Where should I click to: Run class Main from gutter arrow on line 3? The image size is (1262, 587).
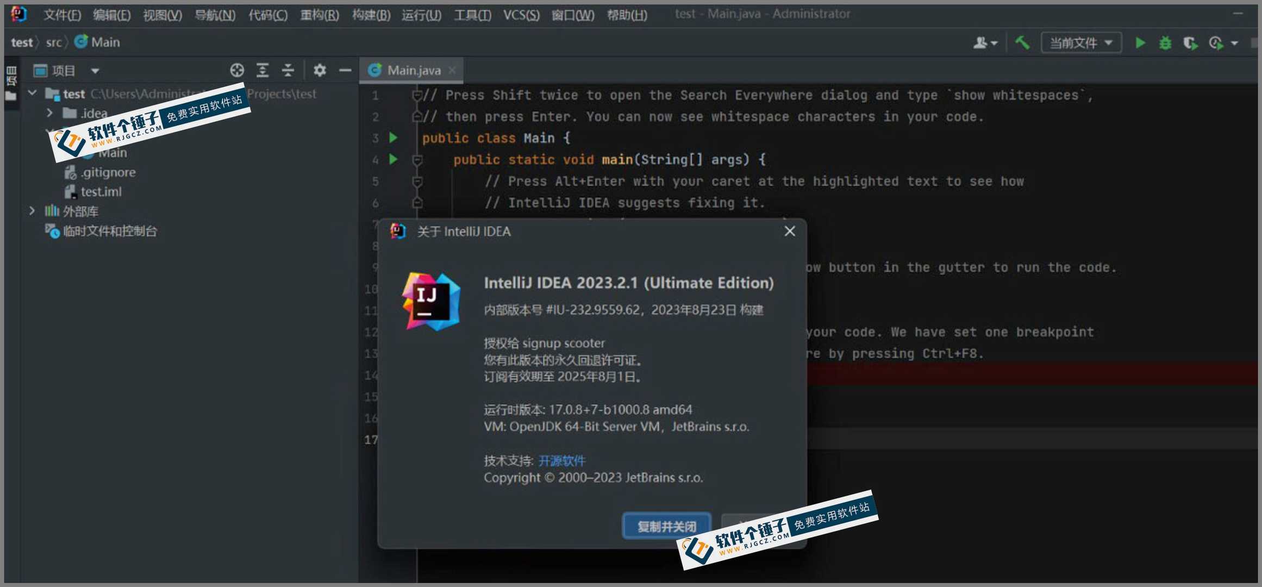(x=393, y=138)
